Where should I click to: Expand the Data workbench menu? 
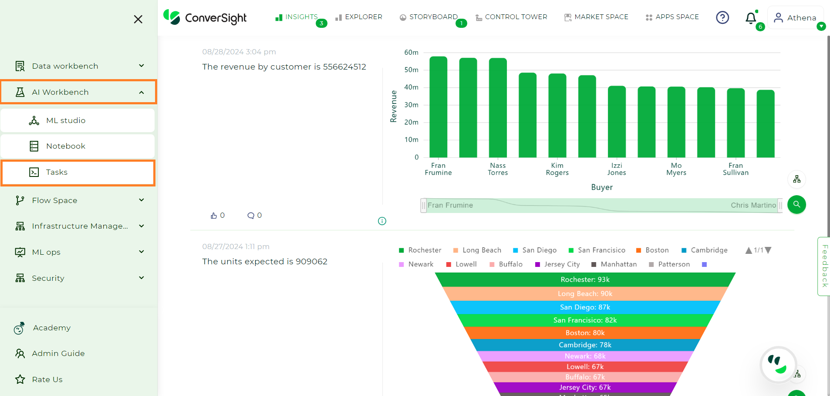point(78,66)
